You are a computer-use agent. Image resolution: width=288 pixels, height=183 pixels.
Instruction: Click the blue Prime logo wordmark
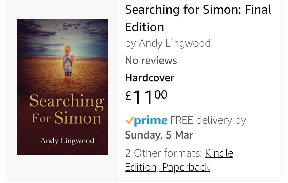coord(150,121)
